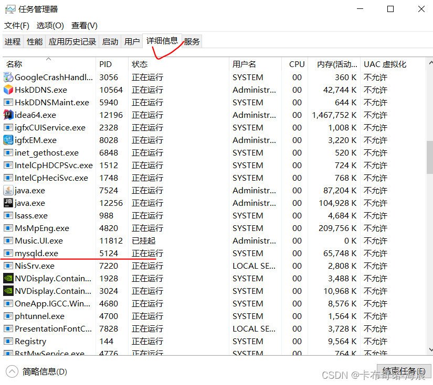The height and width of the screenshot is (385, 433).
Task: Click the Task Manager title bar icon
Action: [x=10, y=9]
